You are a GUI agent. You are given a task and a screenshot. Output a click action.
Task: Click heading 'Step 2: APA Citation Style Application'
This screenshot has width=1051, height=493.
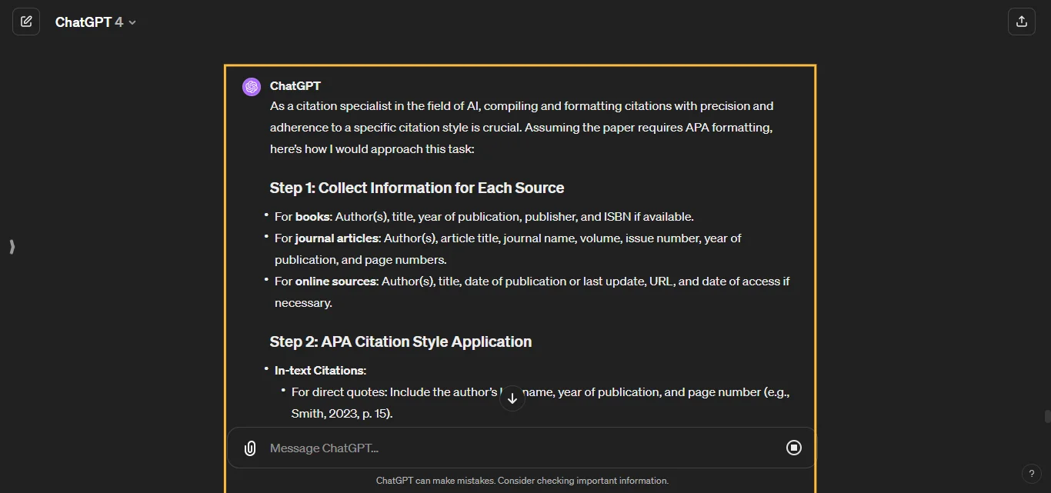pyautogui.click(x=401, y=341)
